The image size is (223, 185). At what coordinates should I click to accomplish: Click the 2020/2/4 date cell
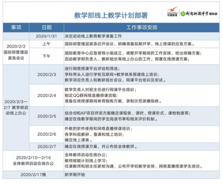tap(46, 96)
